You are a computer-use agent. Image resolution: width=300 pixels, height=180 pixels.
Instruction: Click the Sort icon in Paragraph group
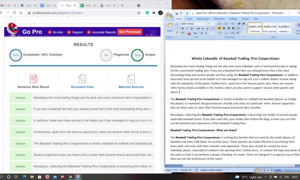(x=233, y=33)
